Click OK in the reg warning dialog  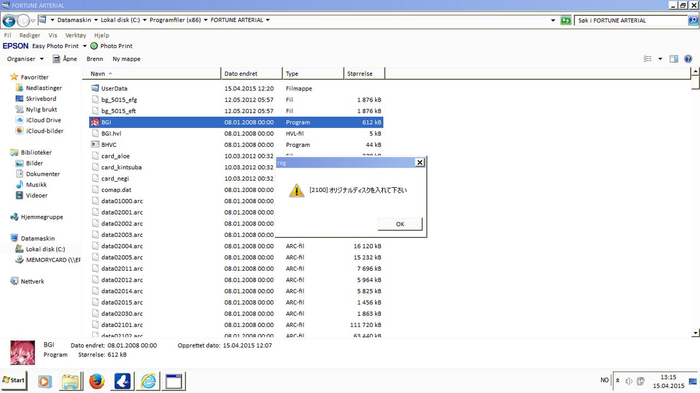[x=400, y=224]
